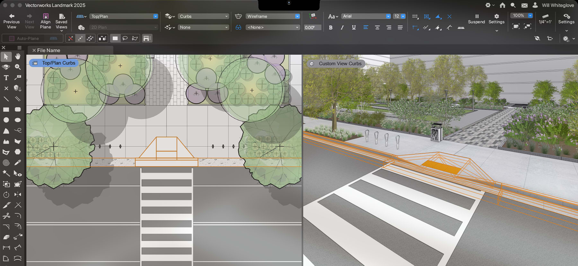Toggle the Rectangular Marquee selection mode
Image resolution: width=578 pixels, height=266 pixels.
115,38
